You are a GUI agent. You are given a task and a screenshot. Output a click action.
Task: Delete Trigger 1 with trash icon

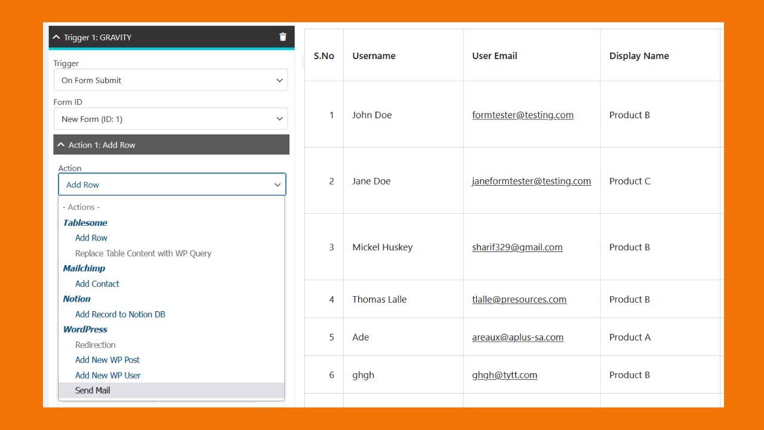[283, 37]
